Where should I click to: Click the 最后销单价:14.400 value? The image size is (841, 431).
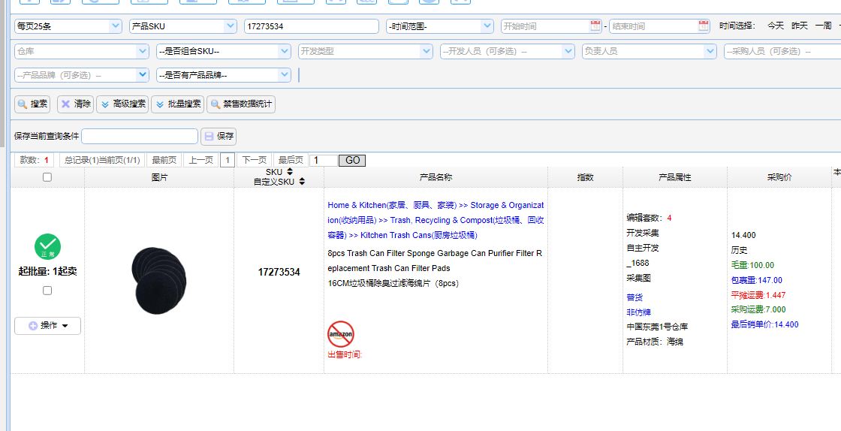[x=765, y=324]
